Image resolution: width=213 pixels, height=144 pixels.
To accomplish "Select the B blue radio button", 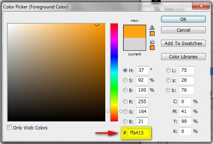I will pos(125,121).
